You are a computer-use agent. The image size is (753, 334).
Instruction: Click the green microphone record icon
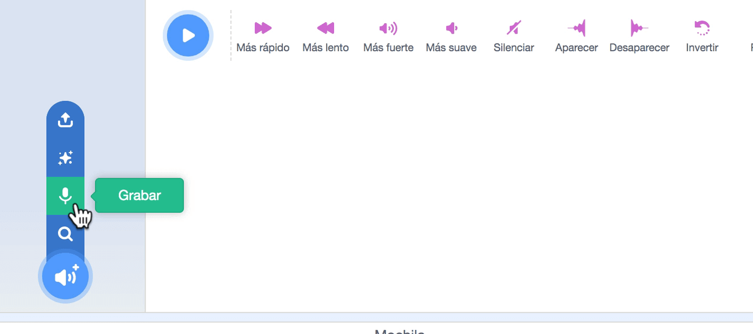65,195
